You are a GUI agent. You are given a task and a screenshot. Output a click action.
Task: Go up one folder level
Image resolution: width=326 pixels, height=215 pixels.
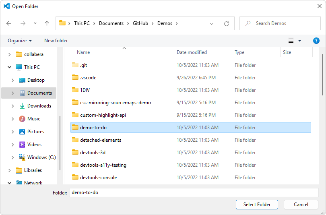pos(47,23)
